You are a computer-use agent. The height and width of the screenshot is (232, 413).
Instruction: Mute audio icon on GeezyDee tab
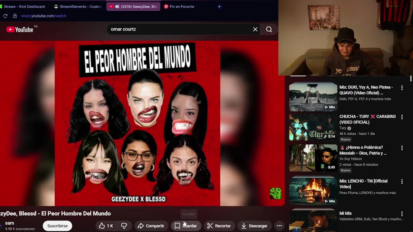coord(117,6)
